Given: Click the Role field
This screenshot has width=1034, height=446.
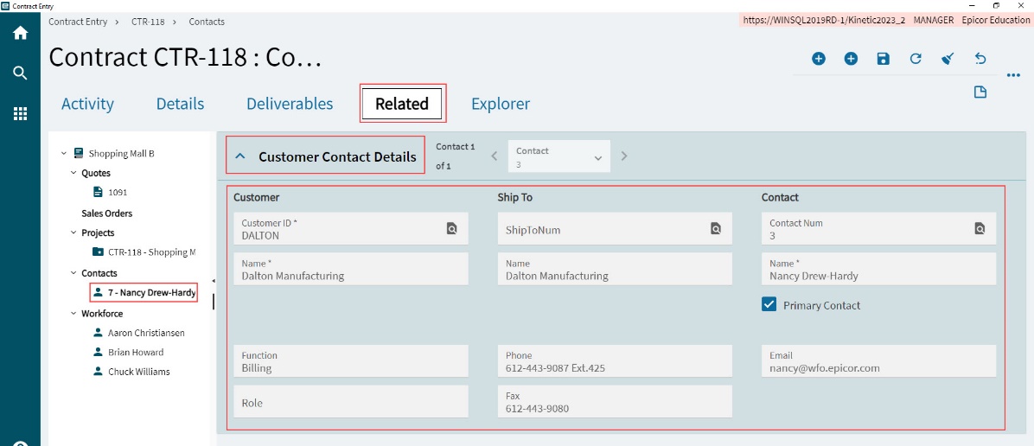Looking at the screenshot, I should 351,402.
